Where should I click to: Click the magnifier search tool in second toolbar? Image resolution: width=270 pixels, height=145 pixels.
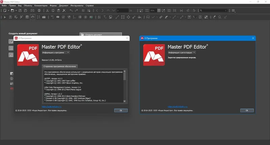[220, 17]
